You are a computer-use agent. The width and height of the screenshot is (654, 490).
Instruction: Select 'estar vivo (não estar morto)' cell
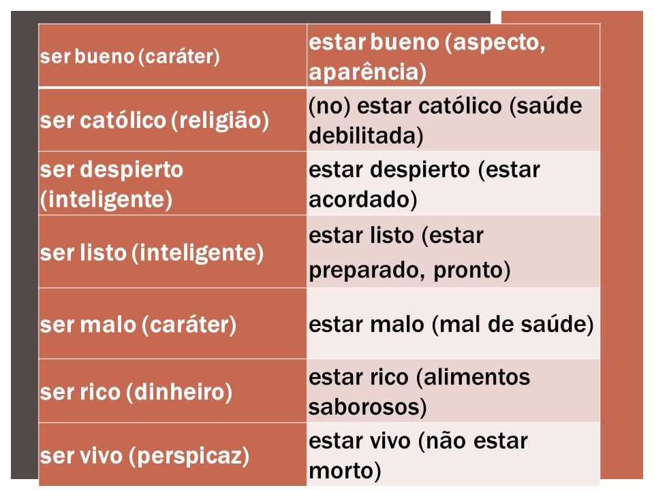click(454, 455)
